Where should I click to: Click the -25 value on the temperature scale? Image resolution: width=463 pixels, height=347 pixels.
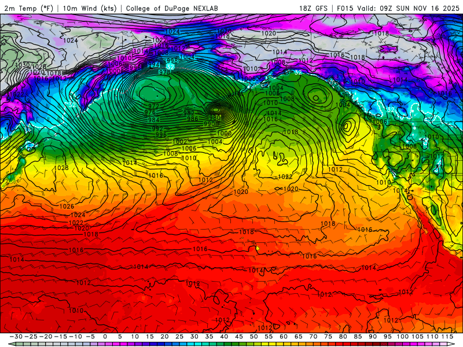click(x=31, y=337)
